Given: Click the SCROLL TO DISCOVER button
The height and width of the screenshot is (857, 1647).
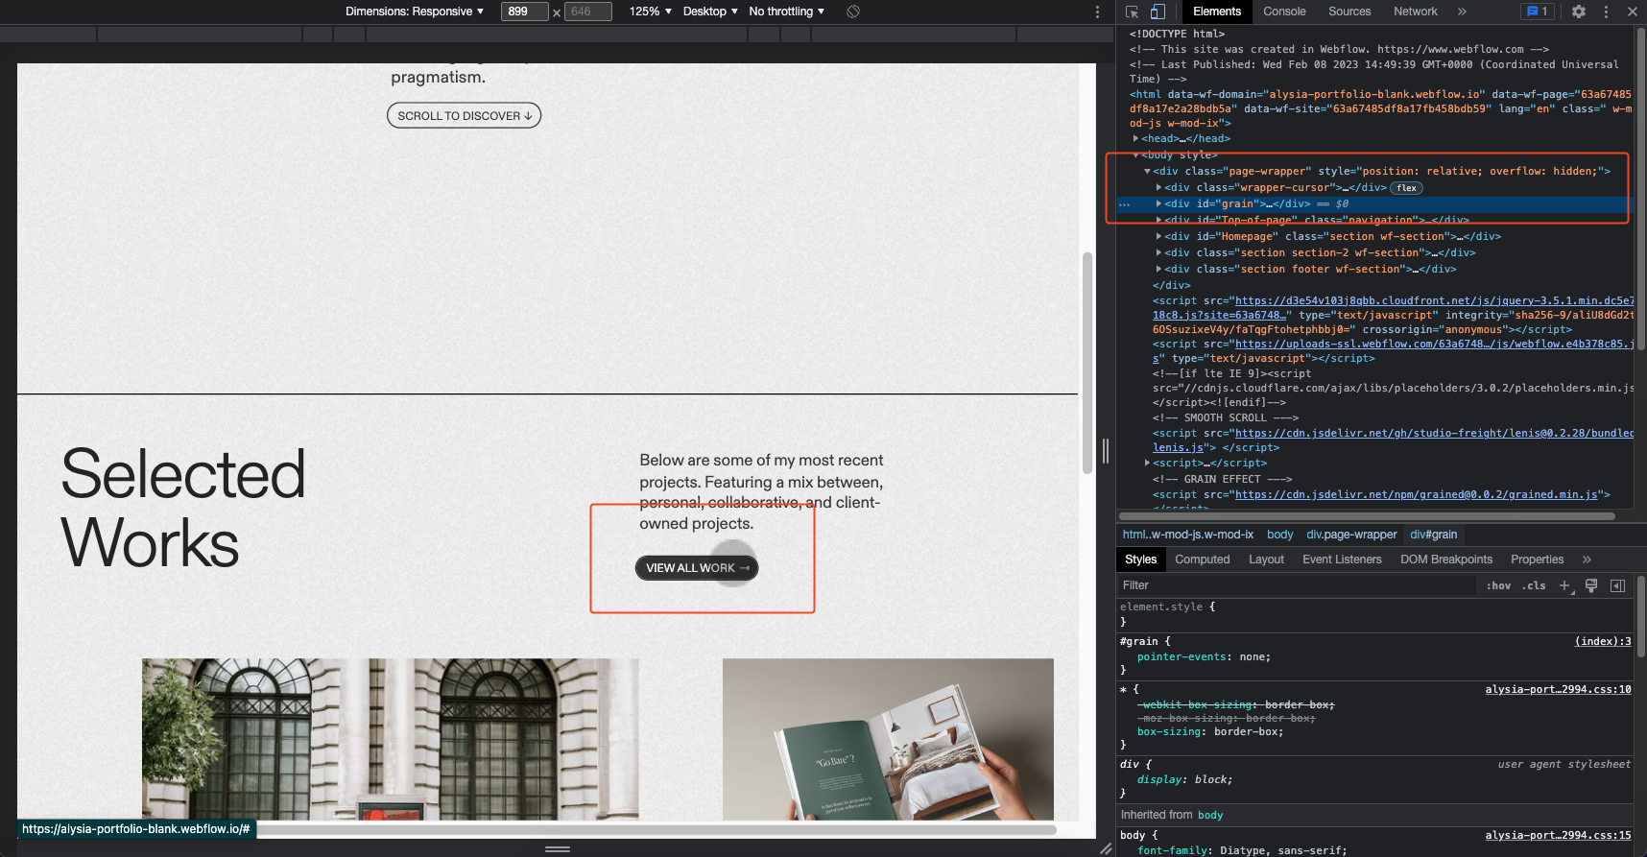Looking at the screenshot, I should pos(465,116).
